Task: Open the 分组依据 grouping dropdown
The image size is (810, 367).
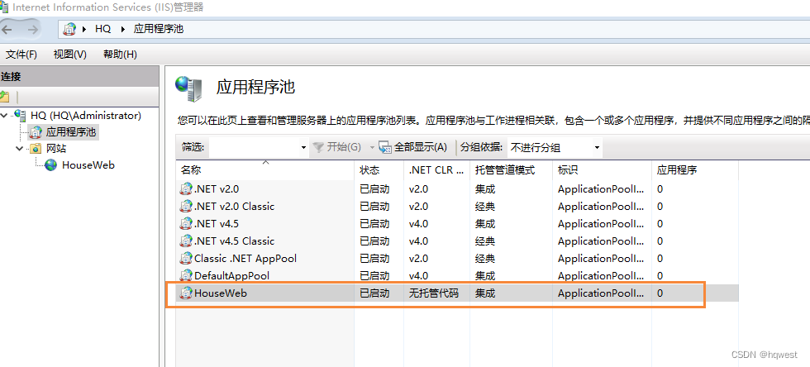Action: click(x=597, y=148)
